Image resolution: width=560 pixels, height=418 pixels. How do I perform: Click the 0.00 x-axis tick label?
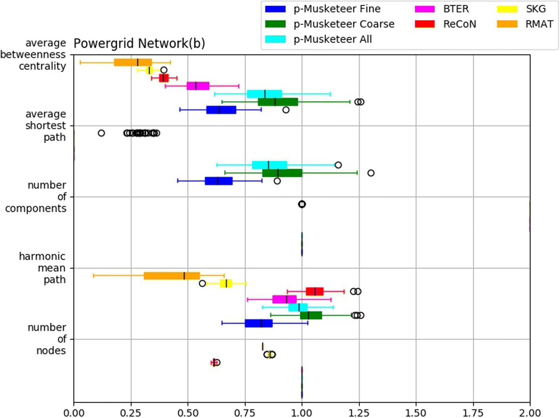tap(74, 413)
